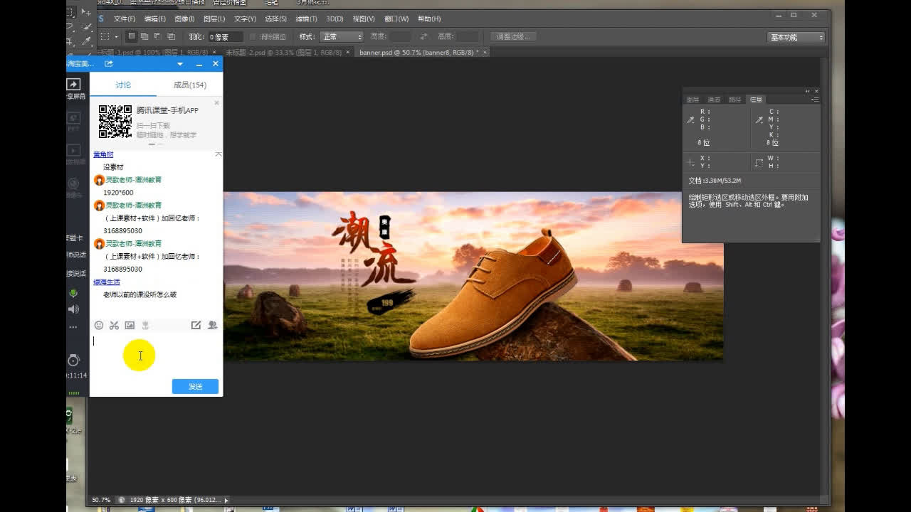Click the share screen arrow icon in sidebar

point(73,84)
